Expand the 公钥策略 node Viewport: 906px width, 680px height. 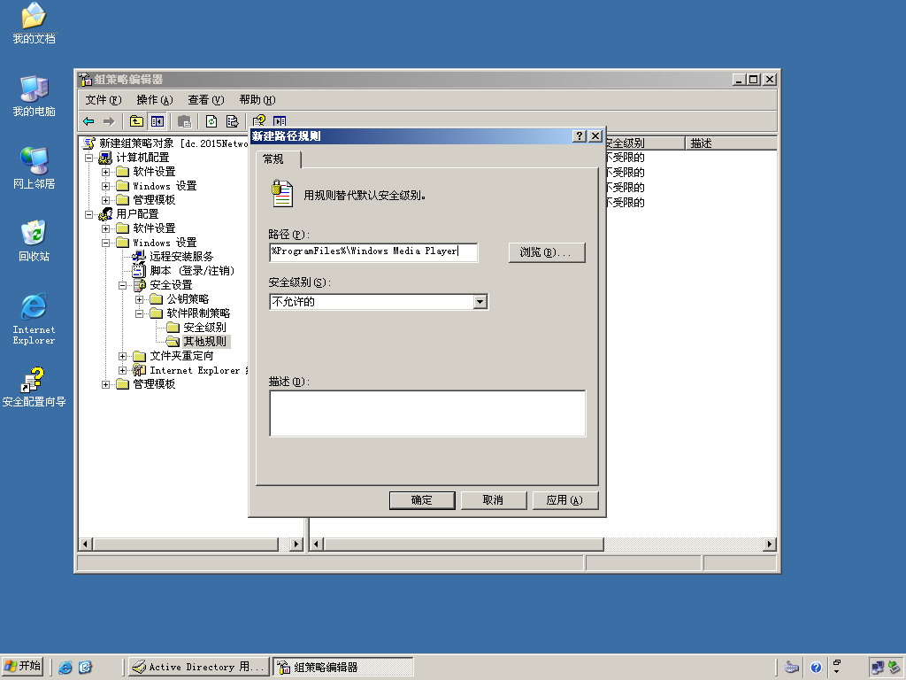tap(139, 299)
